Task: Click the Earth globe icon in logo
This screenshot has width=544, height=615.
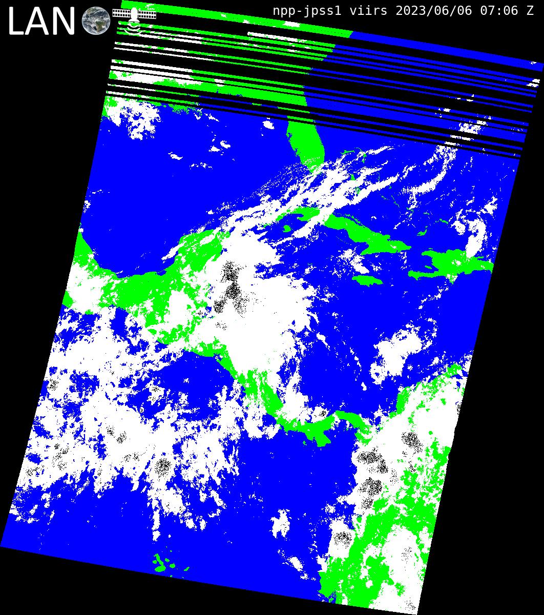Action: tap(96, 20)
